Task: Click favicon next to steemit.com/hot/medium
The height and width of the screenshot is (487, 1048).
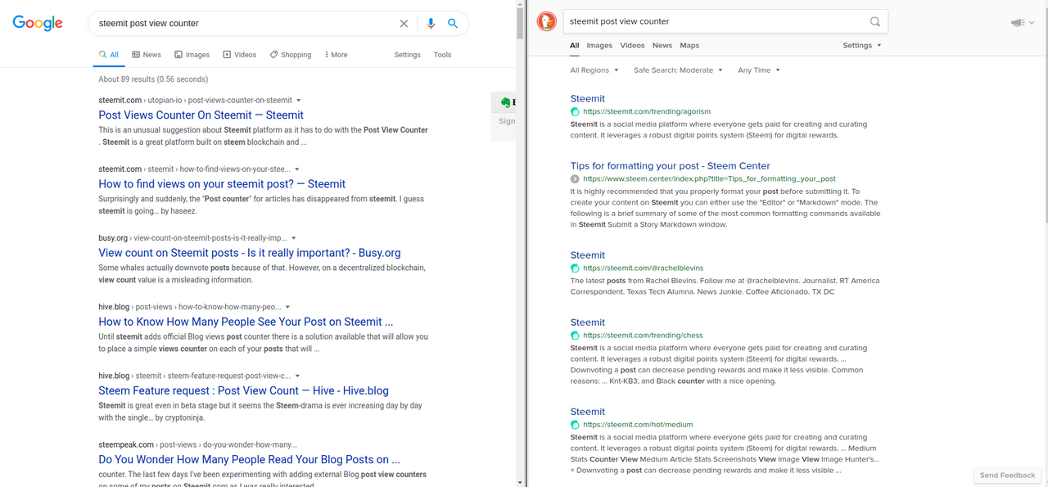Action: 575,425
